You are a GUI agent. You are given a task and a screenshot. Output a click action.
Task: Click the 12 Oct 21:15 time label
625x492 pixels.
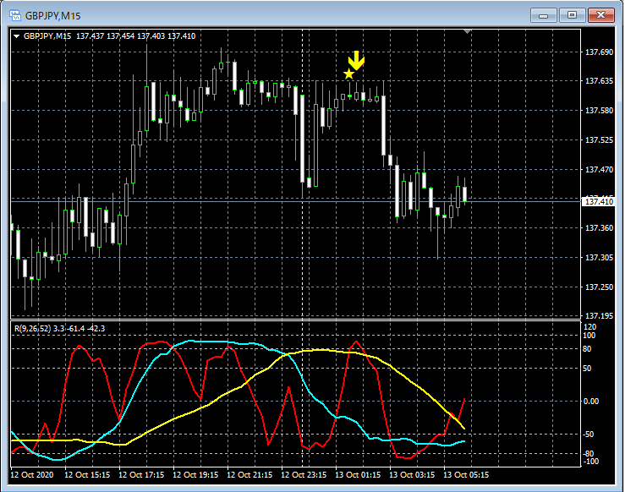click(x=250, y=475)
